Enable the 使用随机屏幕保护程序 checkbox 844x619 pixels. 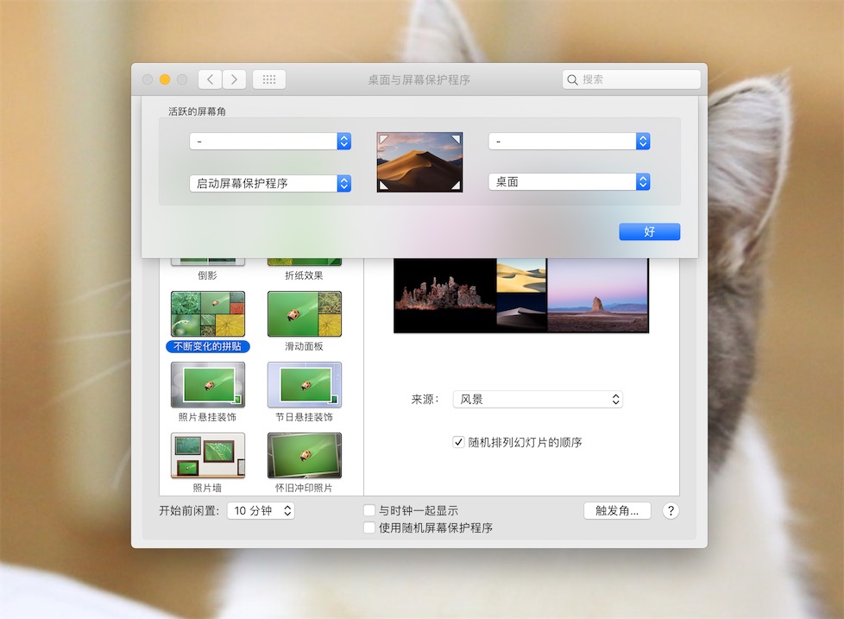click(369, 527)
